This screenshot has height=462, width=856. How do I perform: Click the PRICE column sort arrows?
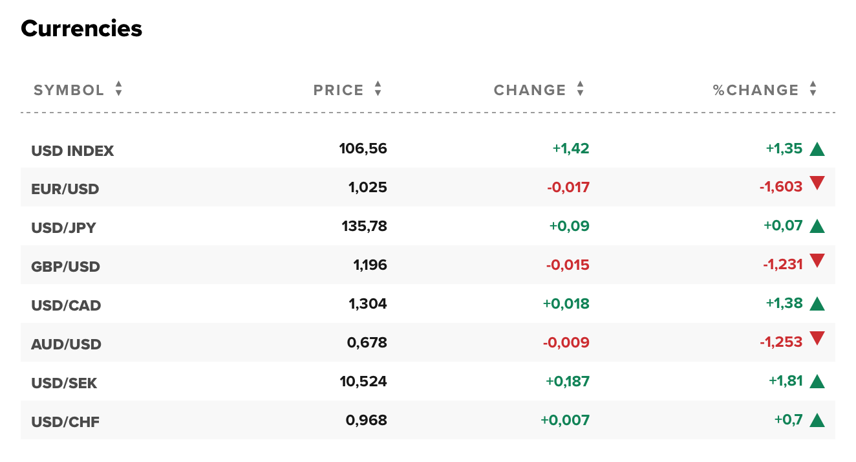click(x=377, y=90)
